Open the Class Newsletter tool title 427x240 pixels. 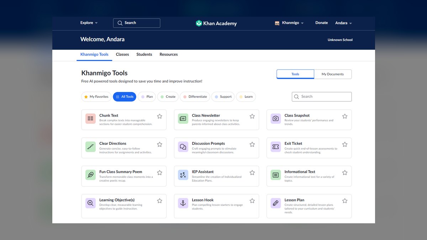pyautogui.click(x=206, y=116)
